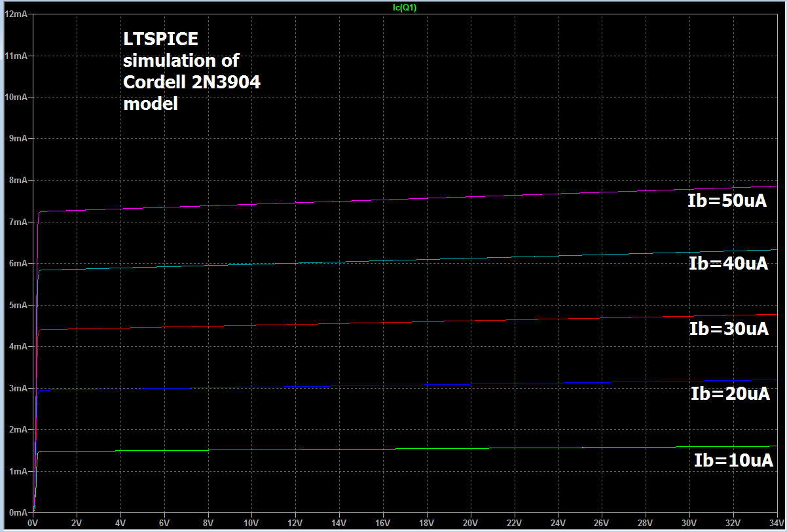Click the 20V label on the horizontal axis
The width and height of the screenshot is (787, 532).
(x=470, y=523)
